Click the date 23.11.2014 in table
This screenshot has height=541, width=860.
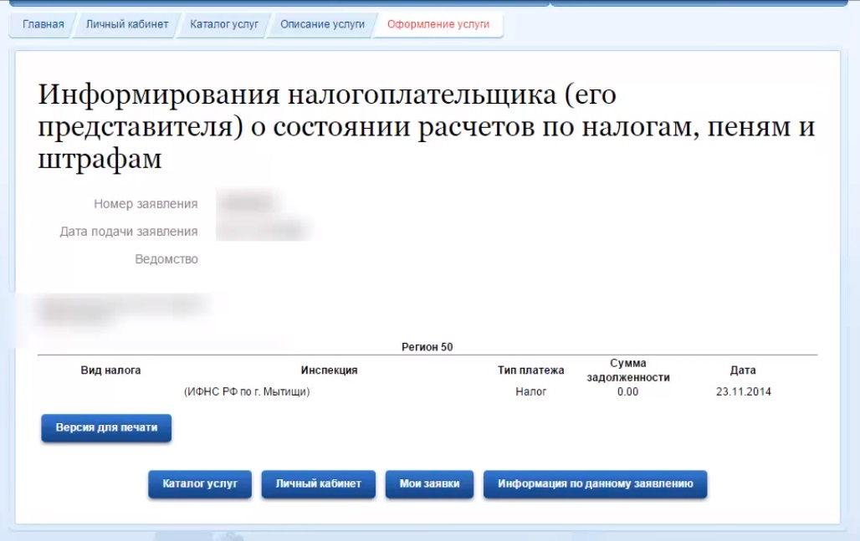pos(743,391)
